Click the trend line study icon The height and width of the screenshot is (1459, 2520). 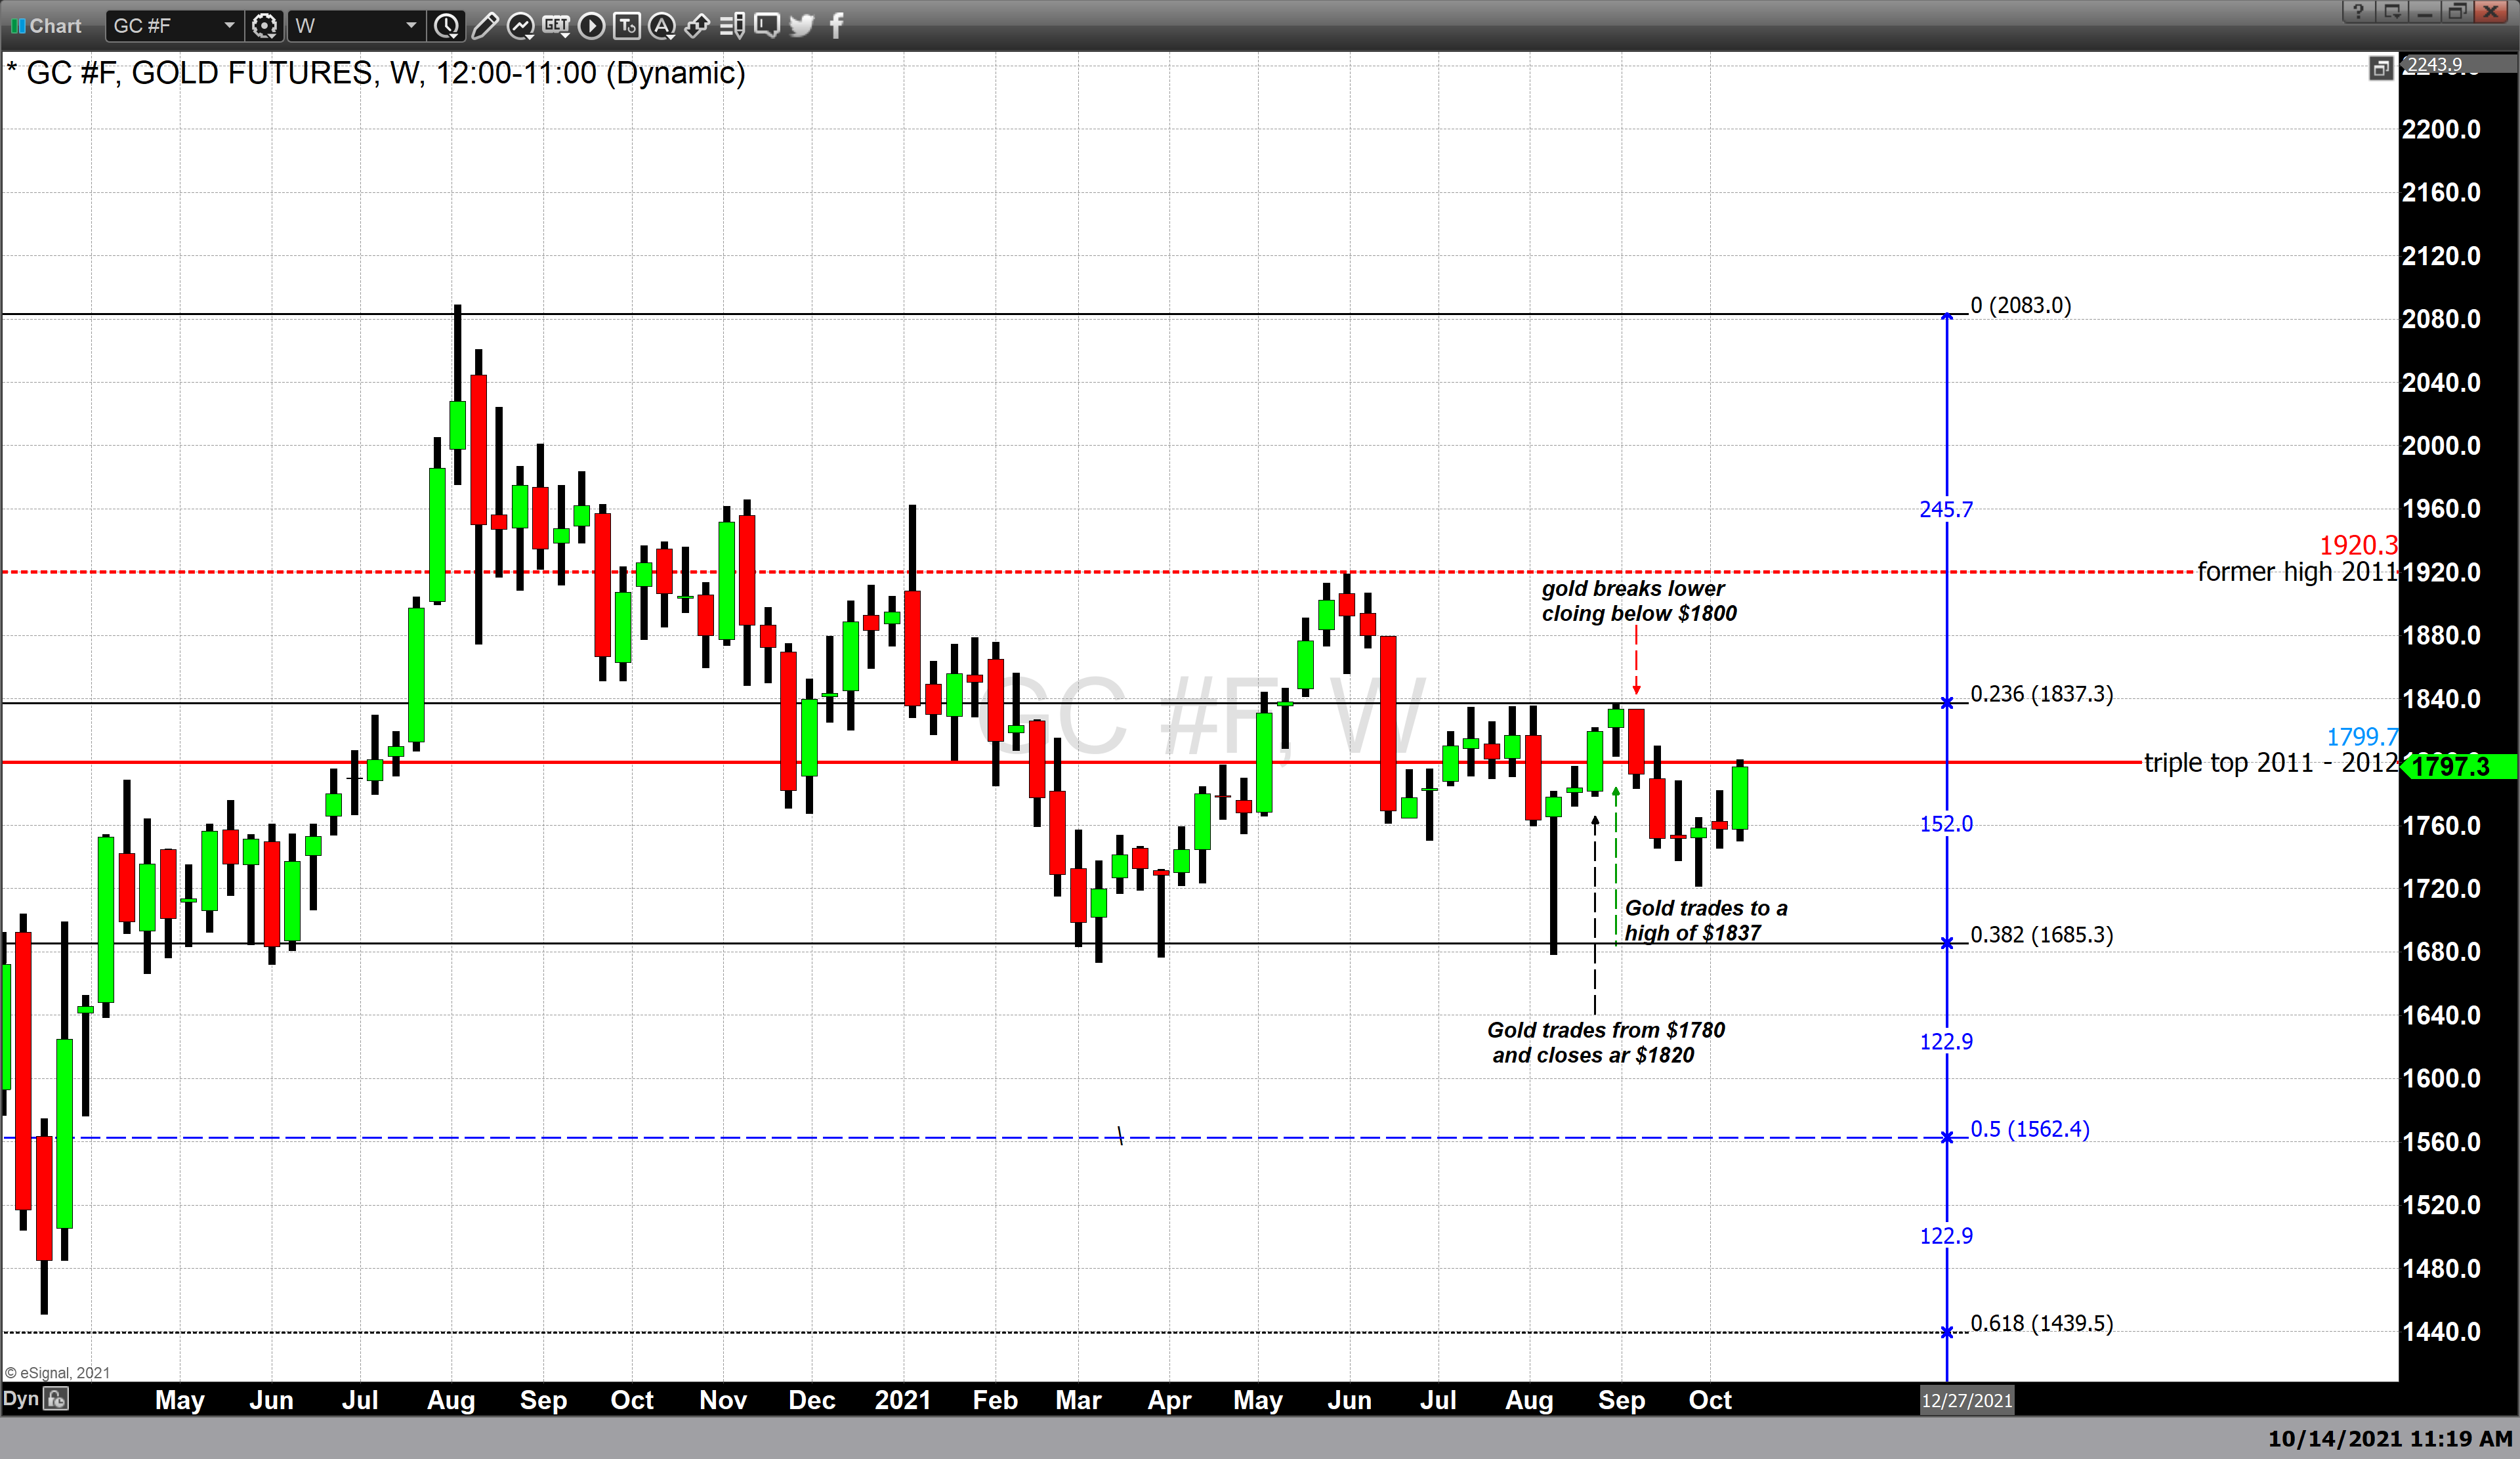coord(521,26)
